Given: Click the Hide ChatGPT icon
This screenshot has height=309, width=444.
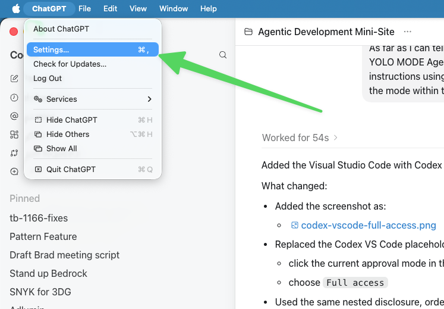Looking at the screenshot, I should coord(38,120).
